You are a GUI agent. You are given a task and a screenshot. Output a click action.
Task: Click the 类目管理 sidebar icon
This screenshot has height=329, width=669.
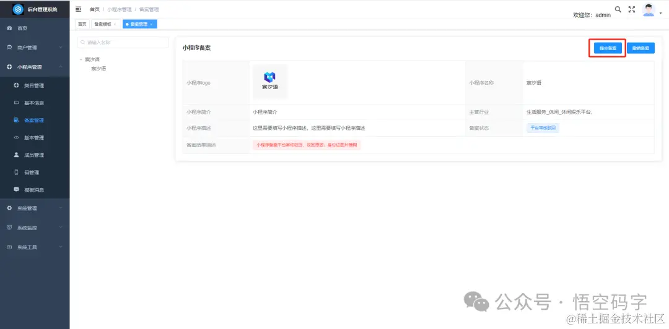click(x=17, y=85)
